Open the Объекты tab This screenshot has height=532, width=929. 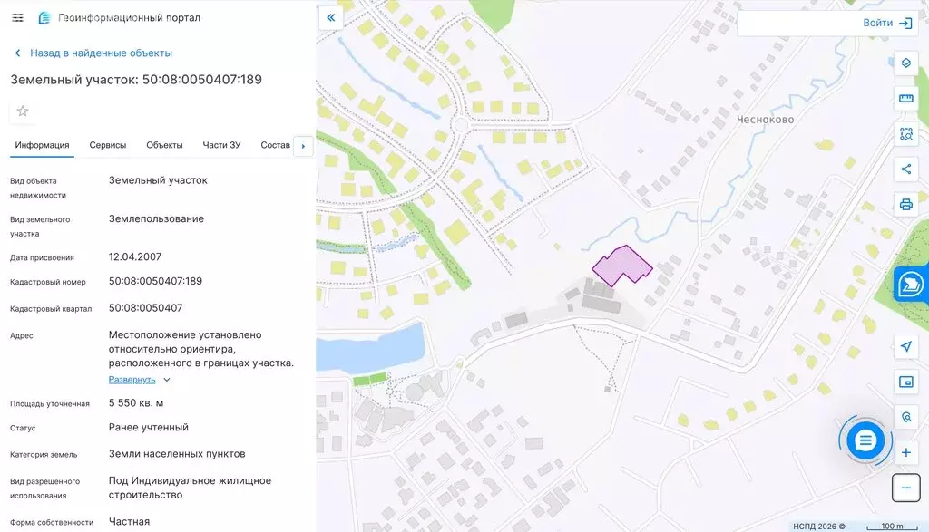[x=164, y=145]
